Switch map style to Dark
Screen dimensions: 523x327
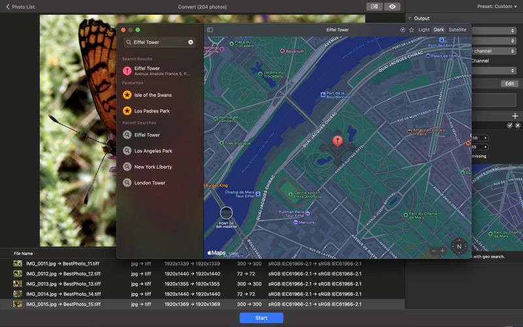click(x=439, y=29)
